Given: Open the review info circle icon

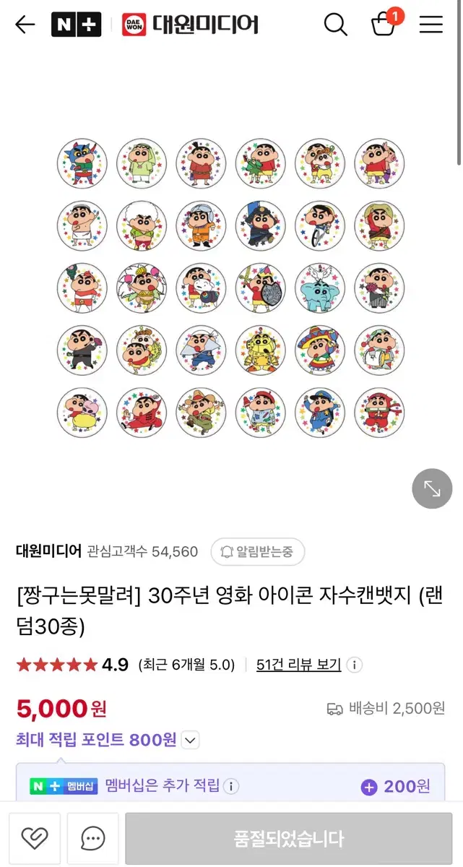Looking at the screenshot, I should 355,665.
